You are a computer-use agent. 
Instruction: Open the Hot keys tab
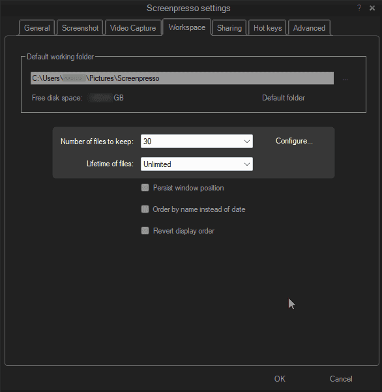coord(267,28)
